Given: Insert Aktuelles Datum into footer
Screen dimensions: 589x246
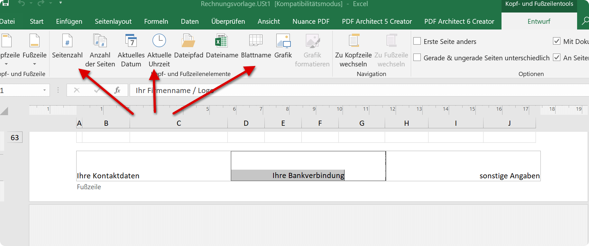Looking at the screenshot, I should point(131,51).
